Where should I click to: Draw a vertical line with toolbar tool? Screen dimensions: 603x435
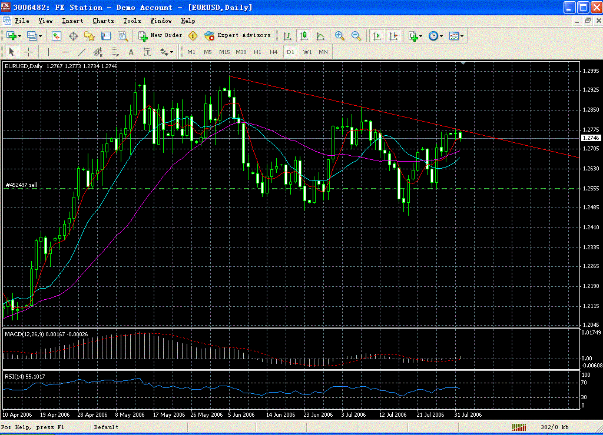pos(48,52)
